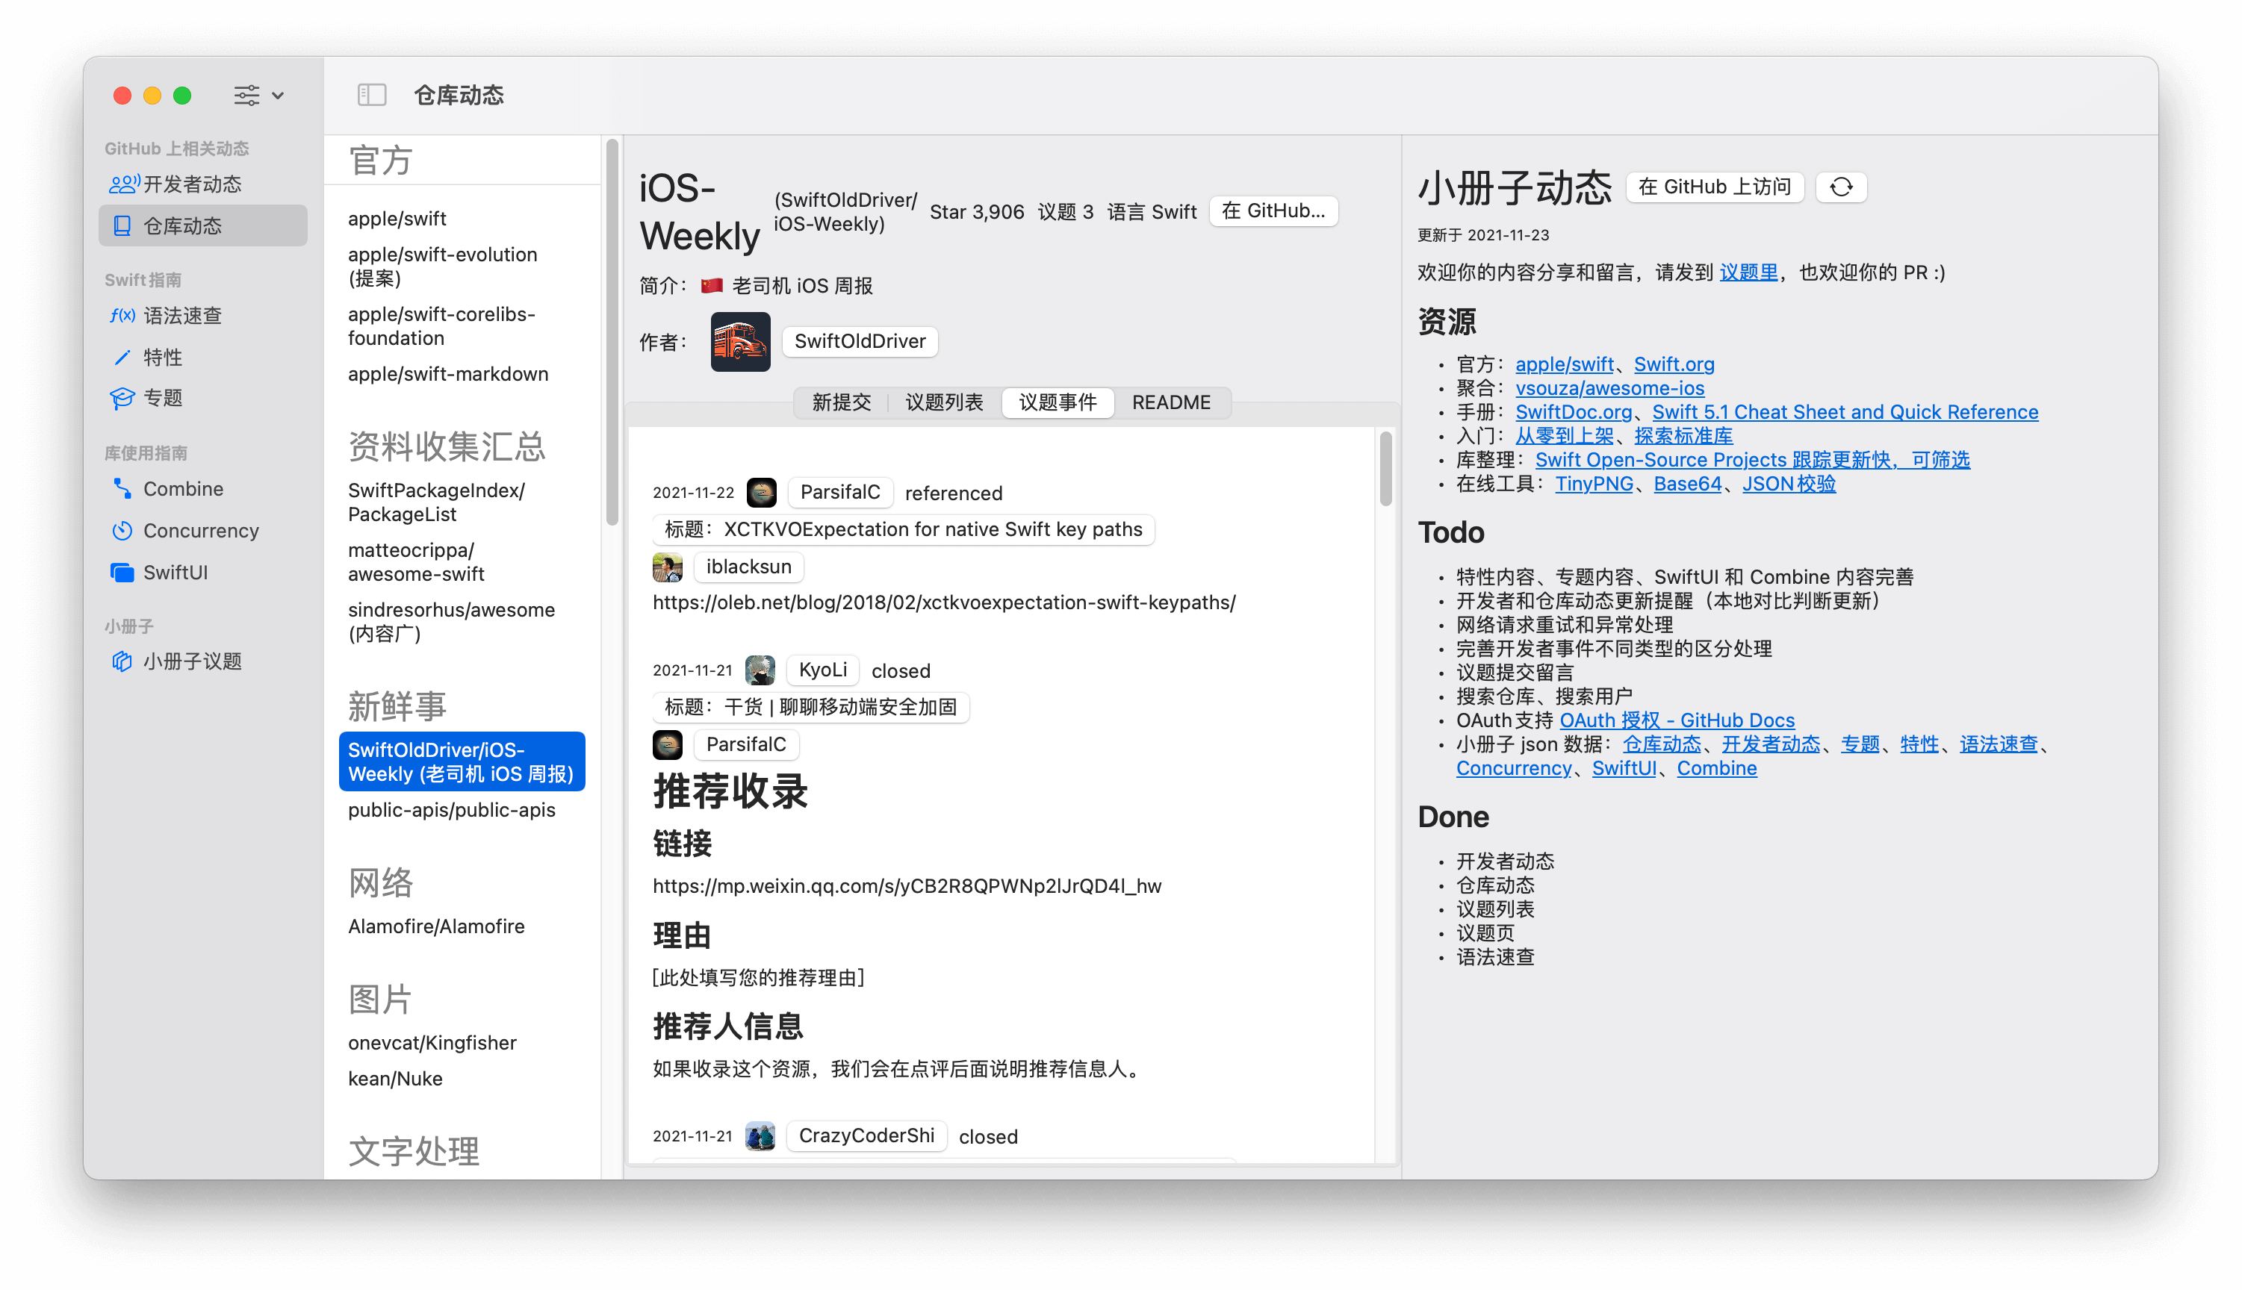Open the settings sliders dropdown
Screen dimensions: 2242x1290
[258, 95]
